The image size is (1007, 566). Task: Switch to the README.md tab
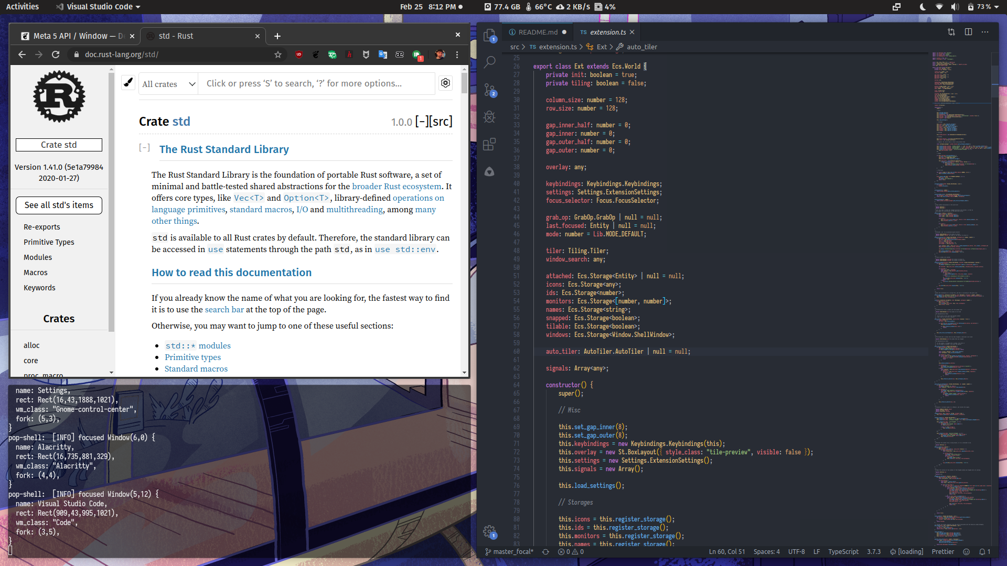point(537,32)
